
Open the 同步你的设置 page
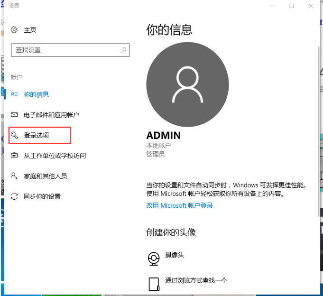point(42,196)
